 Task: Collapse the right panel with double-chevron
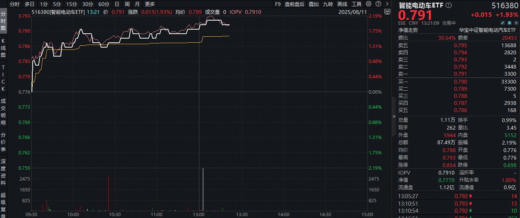(394, 116)
